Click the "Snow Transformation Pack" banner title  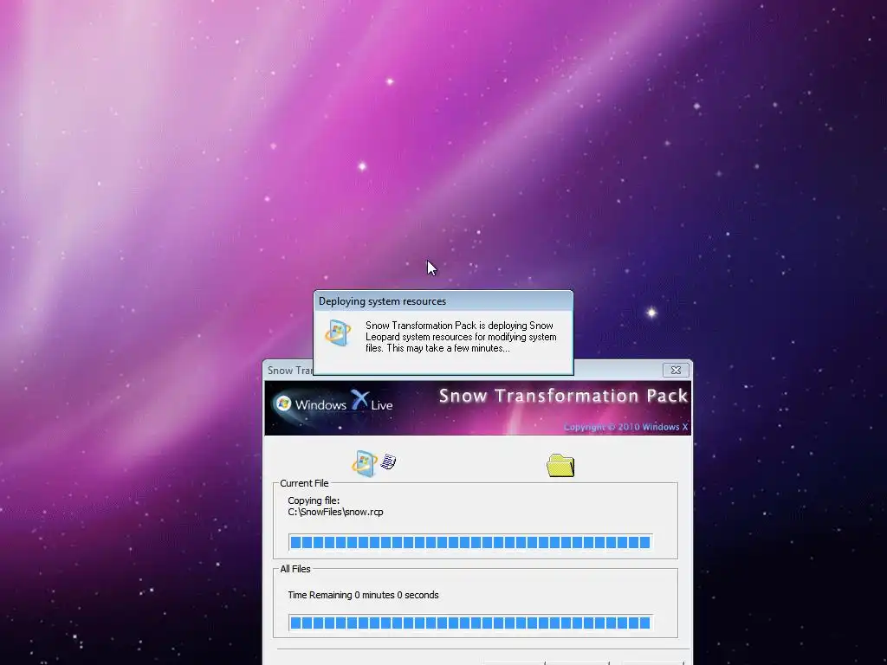(x=563, y=396)
